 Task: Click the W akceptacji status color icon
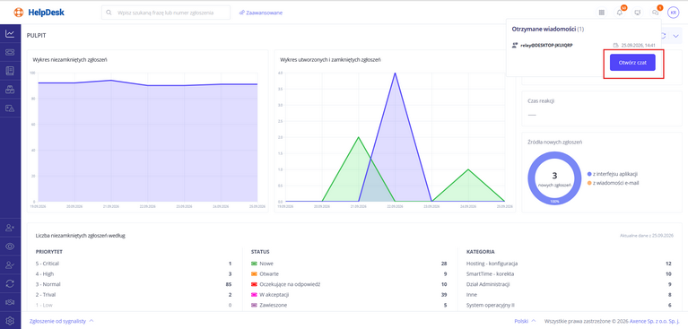tap(254, 294)
